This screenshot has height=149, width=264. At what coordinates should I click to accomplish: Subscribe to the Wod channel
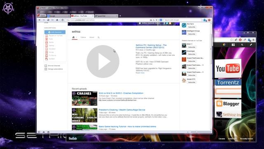click(191, 47)
